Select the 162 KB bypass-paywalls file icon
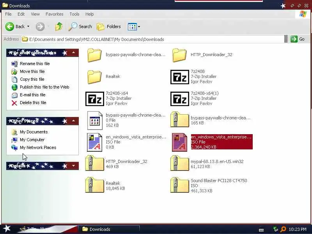The width and height of the screenshot is (312, 234). [x=95, y=121]
